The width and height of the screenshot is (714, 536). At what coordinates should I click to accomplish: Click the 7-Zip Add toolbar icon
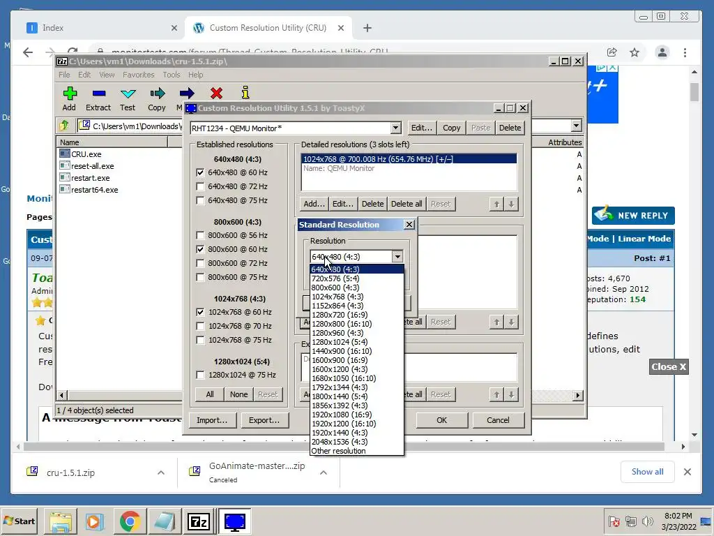pyautogui.click(x=69, y=94)
